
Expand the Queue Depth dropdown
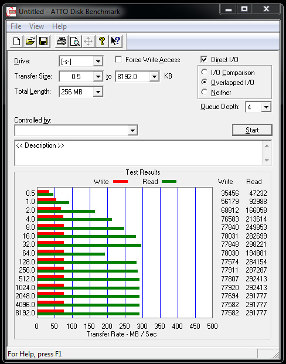click(266, 107)
